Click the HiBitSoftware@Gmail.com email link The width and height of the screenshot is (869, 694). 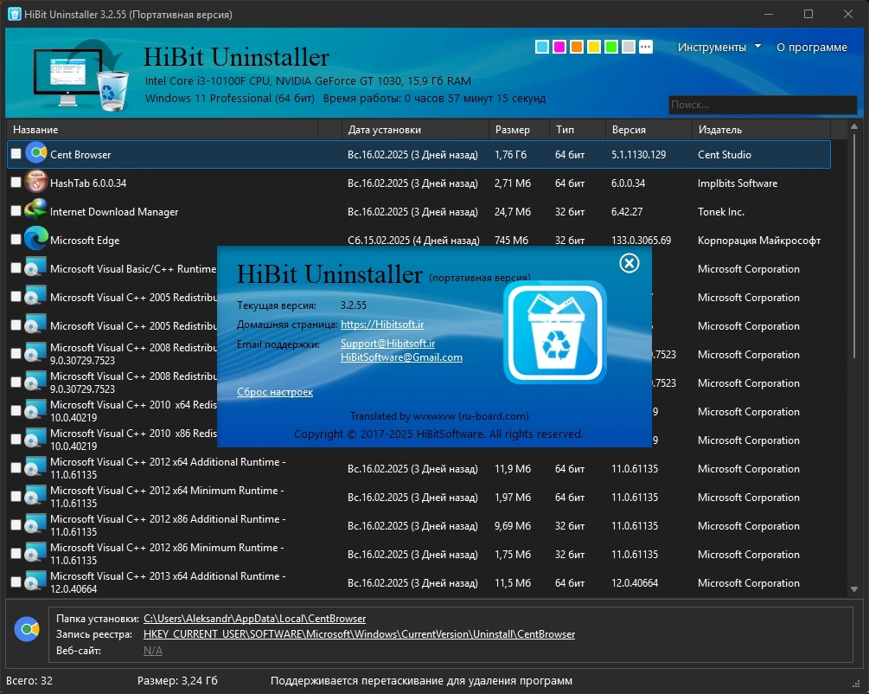point(401,357)
